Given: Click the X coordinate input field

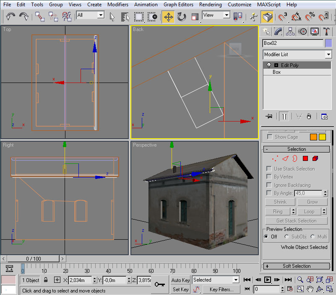Looking at the screenshot, I should click(x=80, y=280).
